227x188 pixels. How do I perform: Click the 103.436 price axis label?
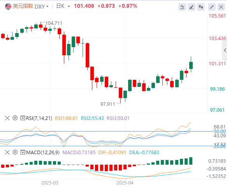217,39
